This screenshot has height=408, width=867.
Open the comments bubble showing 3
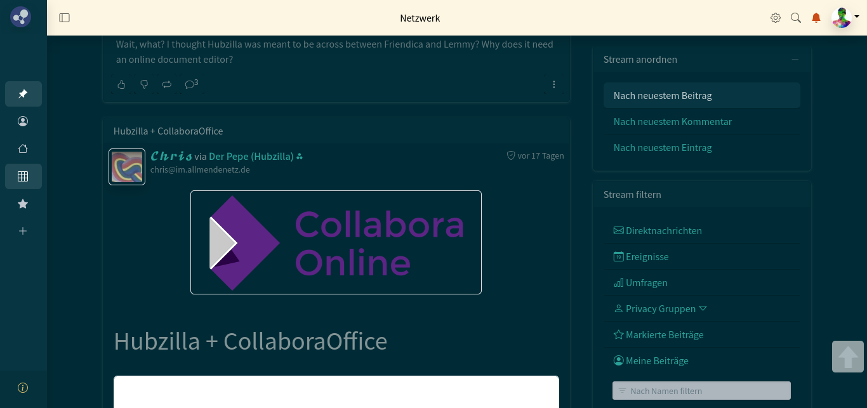[191, 84]
